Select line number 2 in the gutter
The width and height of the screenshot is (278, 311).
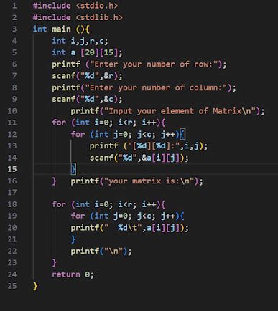(14, 17)
